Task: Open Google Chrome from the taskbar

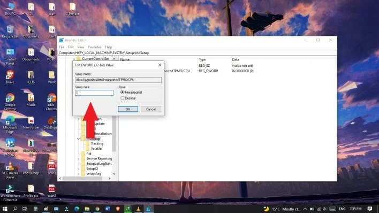Action: click(x=97, y=209)
